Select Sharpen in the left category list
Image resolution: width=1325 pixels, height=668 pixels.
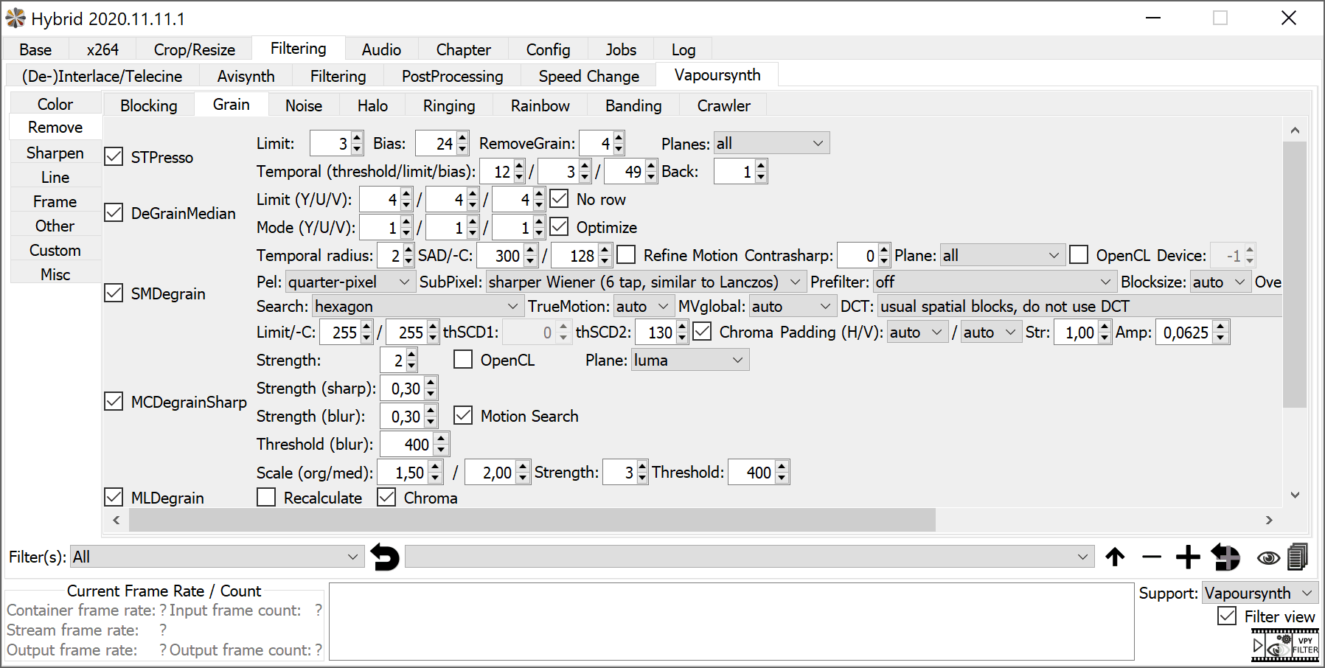(x=55, y=153)
